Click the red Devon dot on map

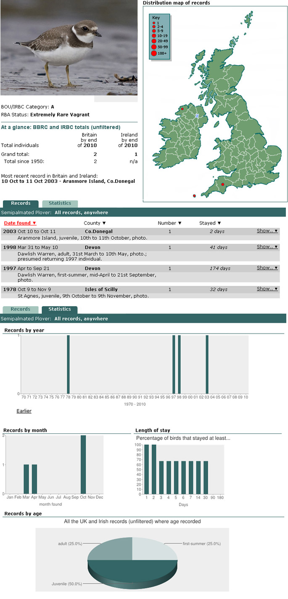(222, 184)
